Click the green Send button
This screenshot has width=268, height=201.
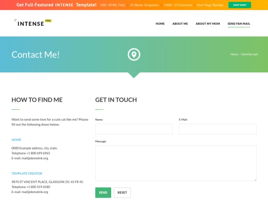click(103, 193)
